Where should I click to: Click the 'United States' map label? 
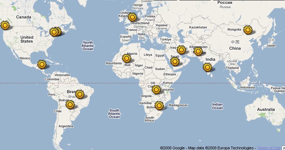coord(27,39)
